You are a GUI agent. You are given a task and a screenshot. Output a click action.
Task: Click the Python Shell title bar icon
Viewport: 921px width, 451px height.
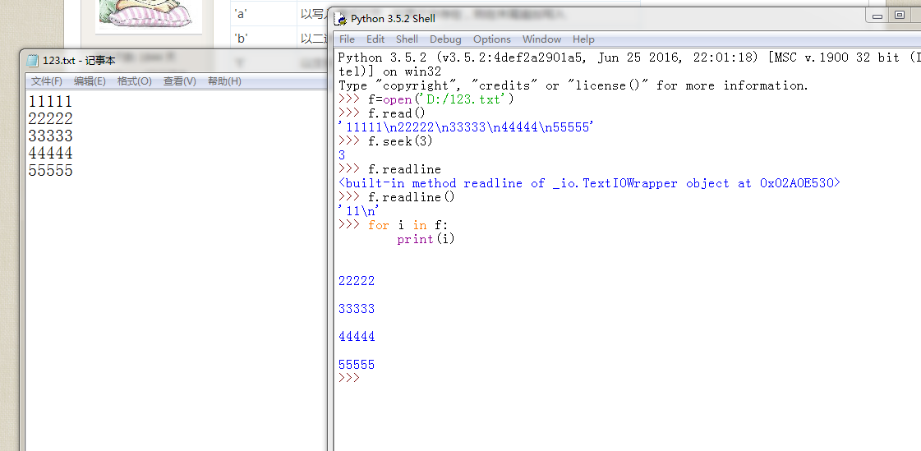click(x=340, y=19)
